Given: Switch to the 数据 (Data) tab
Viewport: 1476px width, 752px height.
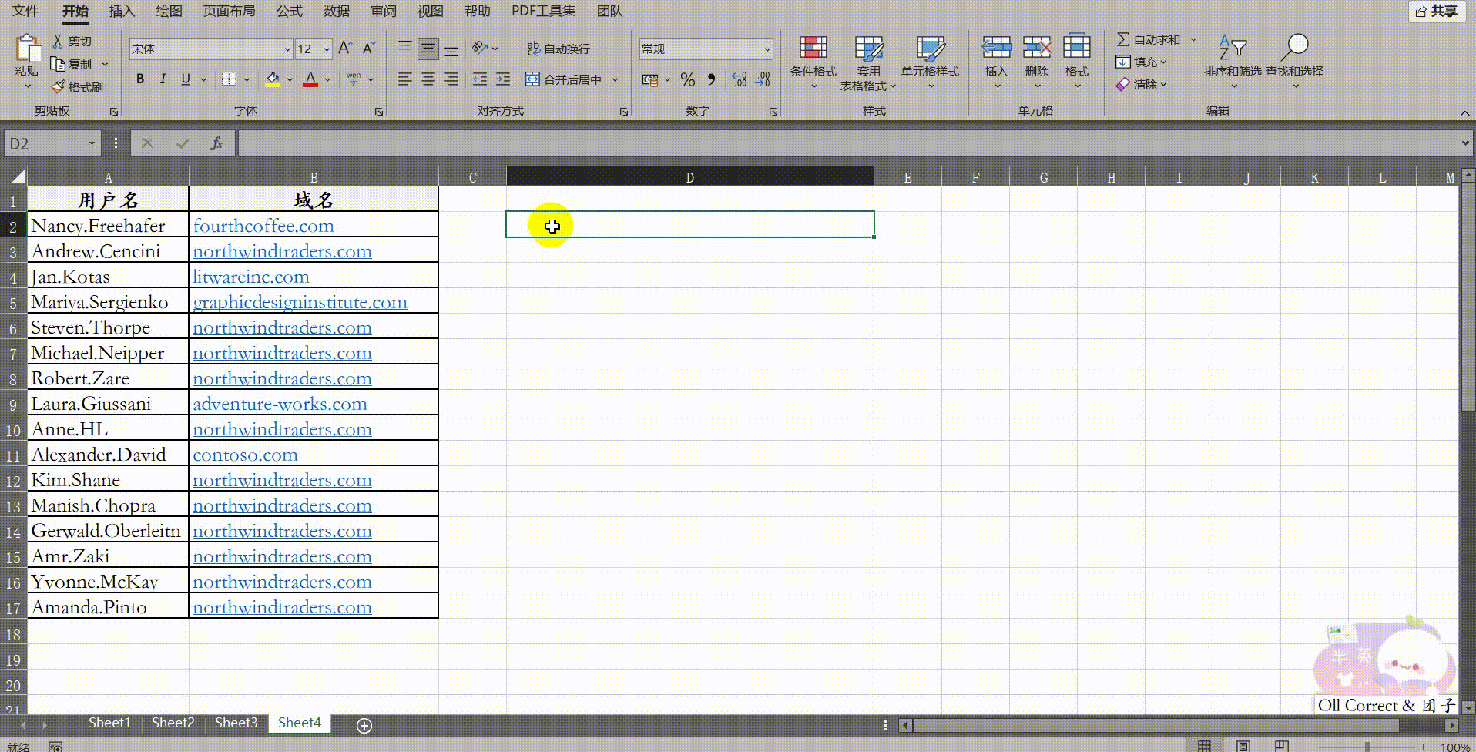Looking at the screenshot, I should pos(337,11).
